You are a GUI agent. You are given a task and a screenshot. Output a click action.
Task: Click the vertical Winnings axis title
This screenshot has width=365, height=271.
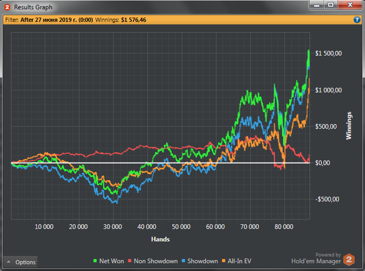(x=348, y=126)
